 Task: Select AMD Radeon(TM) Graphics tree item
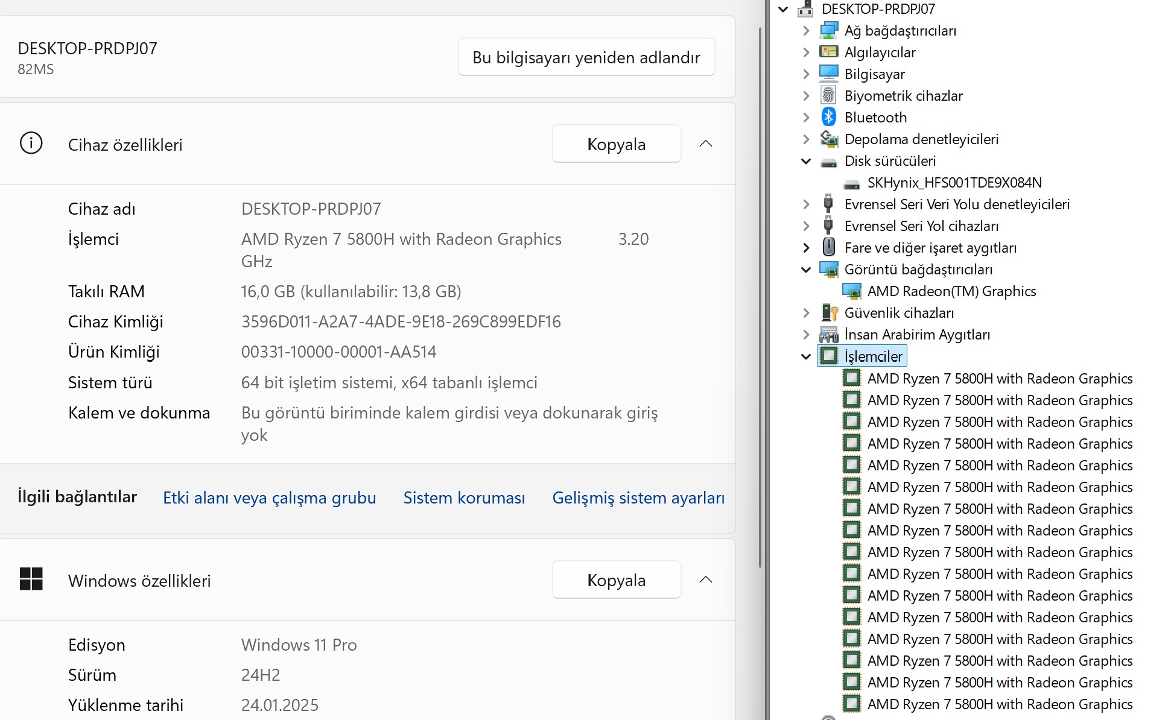point(951,291)
